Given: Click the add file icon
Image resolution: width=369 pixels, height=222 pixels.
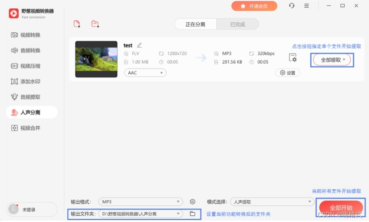Looking at the screenshot, I should 77,24.
